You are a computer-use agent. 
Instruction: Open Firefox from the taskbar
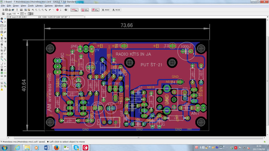point(56,148)
